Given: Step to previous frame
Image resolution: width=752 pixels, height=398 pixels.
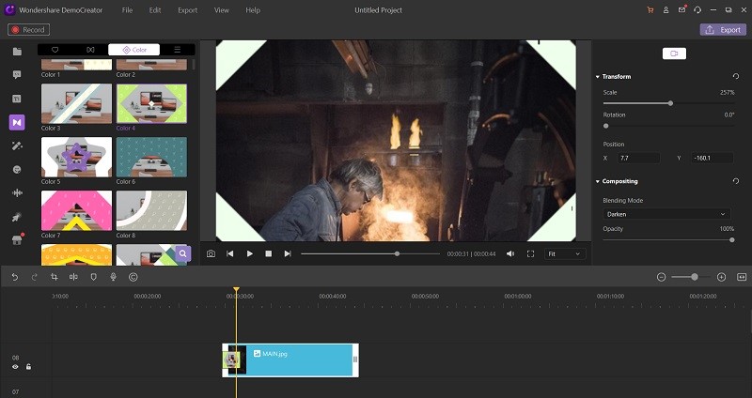Looking at the screenshot, I should pyautogui.click(x=230, y=253).
